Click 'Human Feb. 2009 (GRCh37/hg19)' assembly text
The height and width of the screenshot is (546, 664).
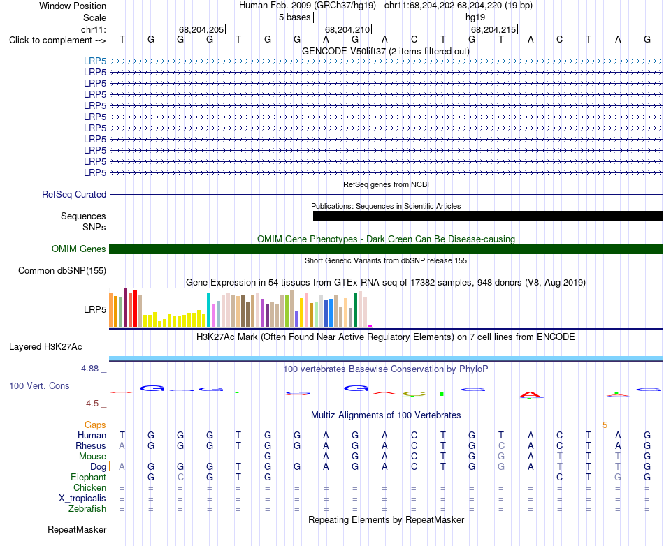(308, 6)
